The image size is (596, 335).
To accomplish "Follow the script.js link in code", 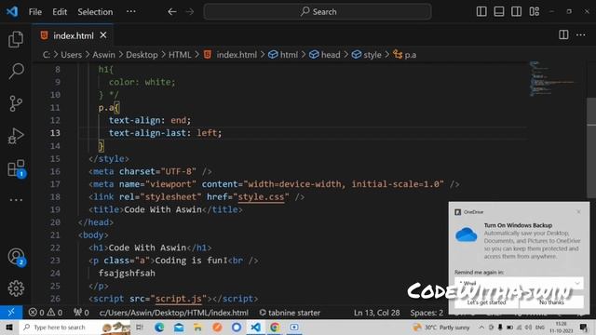I will pyautogui.click(x=178, y=299).
